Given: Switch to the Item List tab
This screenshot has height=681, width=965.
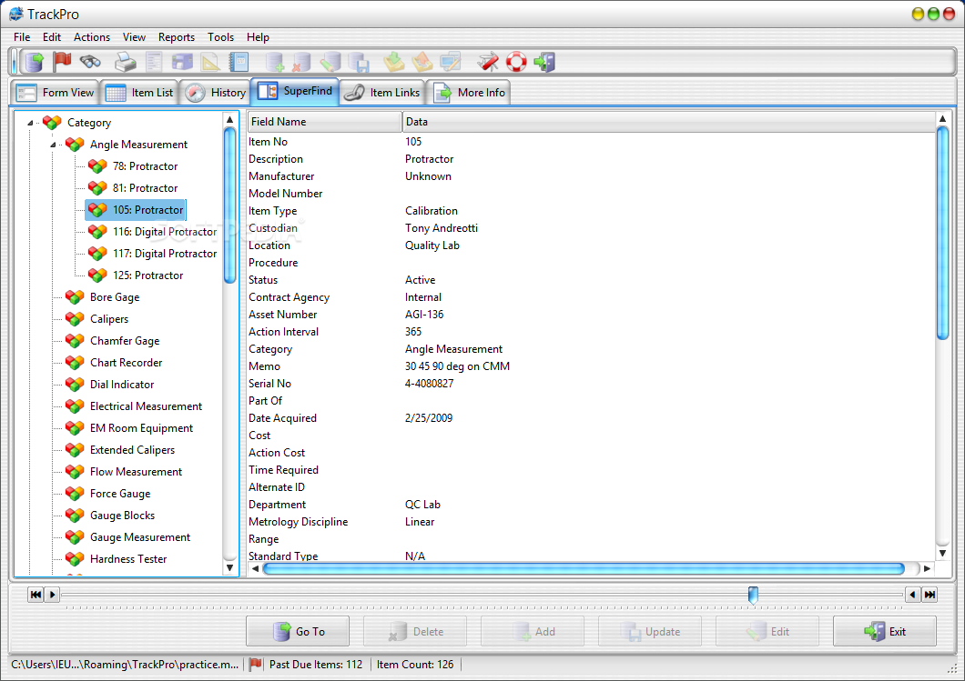Looking at the screenshot, I should pyautogui.click(x=139, y=92).
